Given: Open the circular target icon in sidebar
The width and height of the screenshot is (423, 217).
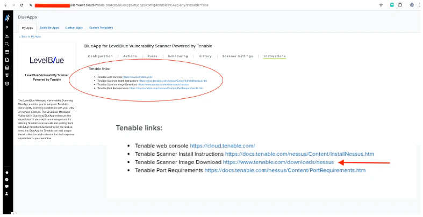Looking at the screenshot, I should coord(7,76).
